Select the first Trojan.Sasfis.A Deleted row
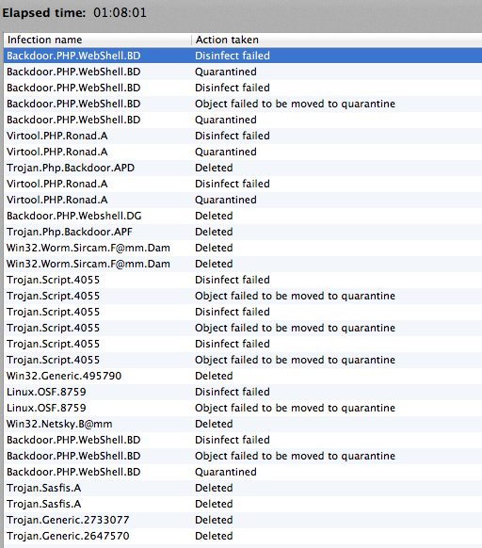Screen dimensions: 482x548 point(243,488)
